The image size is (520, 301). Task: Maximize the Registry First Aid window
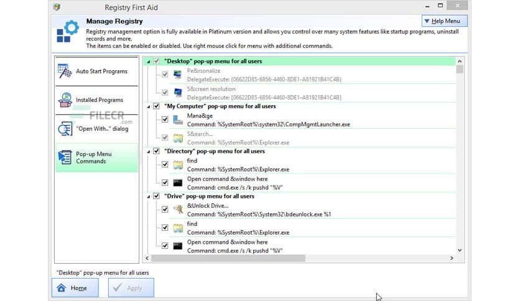click(440, 6)
